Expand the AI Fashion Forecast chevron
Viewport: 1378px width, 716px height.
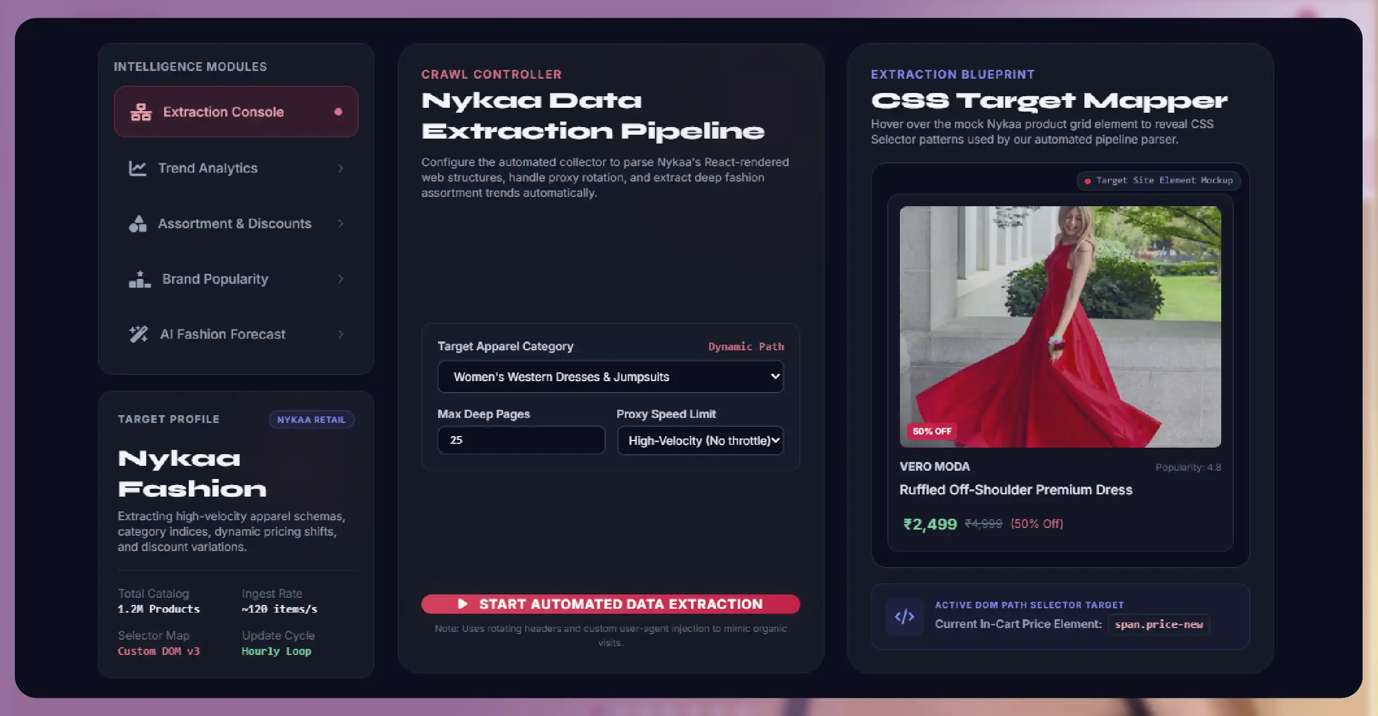click(x=341, y=334)
